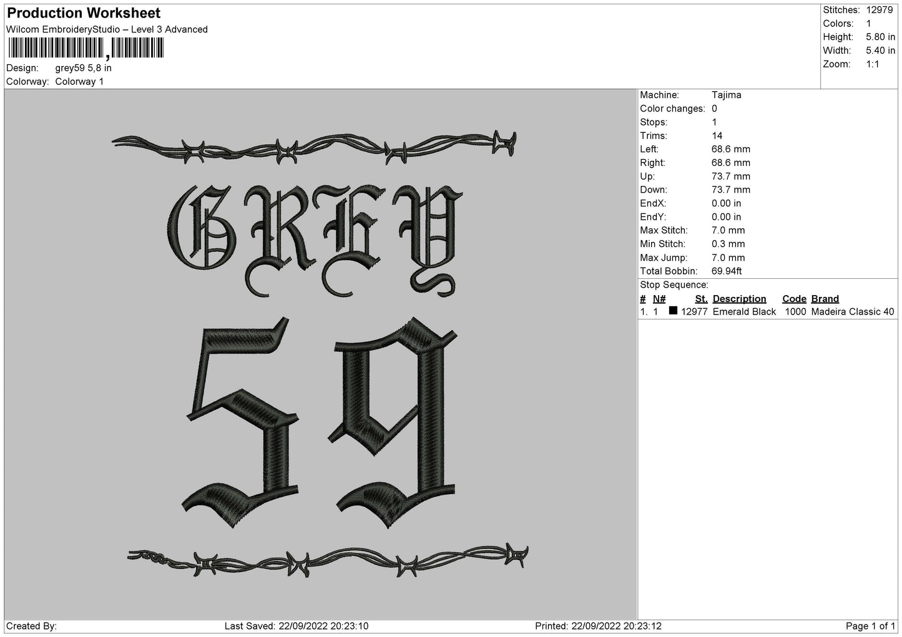Click the 'Emerald Black' thread description
The width and height of the screenshot is (902, 637).
744,312
